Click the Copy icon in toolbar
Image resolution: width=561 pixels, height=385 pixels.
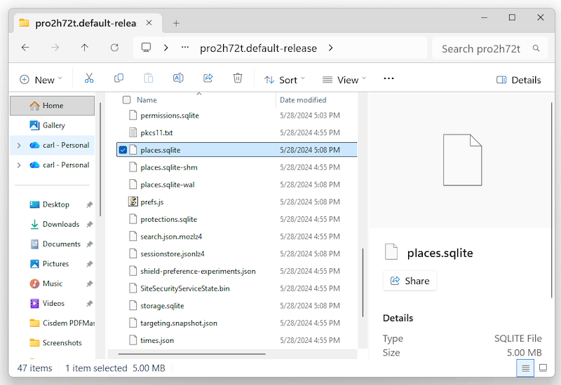(x=119, y=78)
